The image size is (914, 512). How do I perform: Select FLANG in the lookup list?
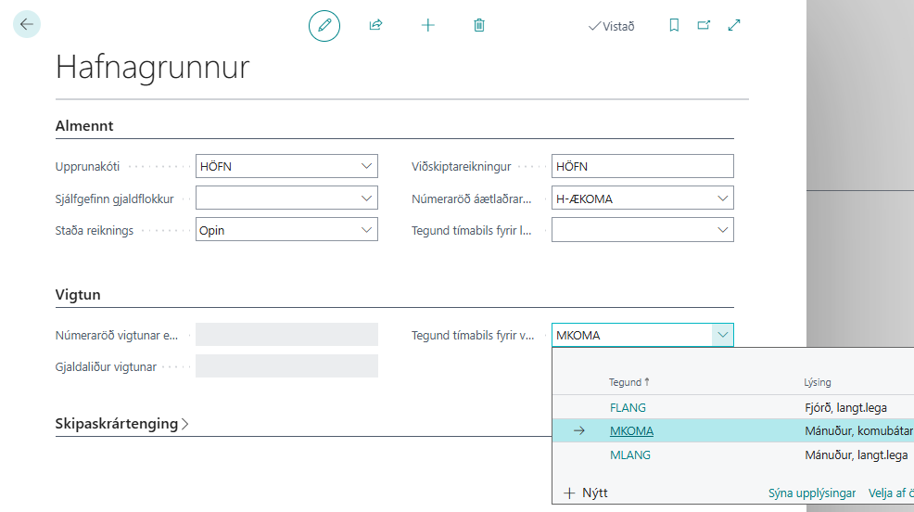(x=628, y=407)
